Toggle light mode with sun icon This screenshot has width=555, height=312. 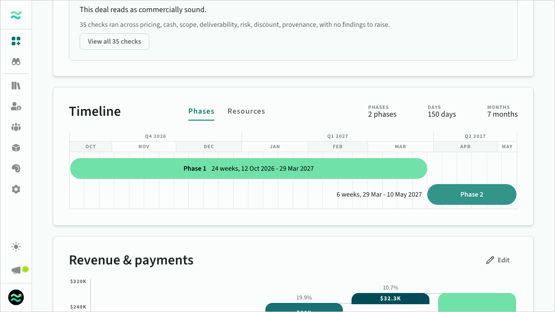(x=16, y=247)
